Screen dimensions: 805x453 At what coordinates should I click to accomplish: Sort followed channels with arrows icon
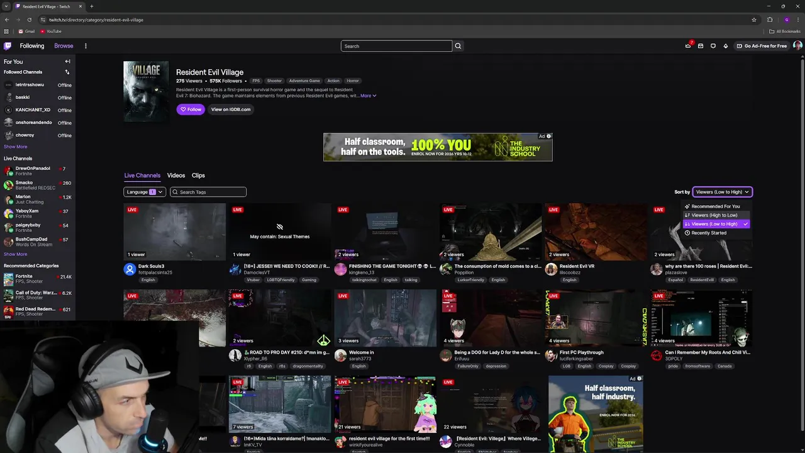pyautogui.click(x=67, y=72)
